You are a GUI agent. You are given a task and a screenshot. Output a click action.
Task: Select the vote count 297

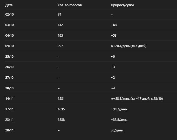tap(60, 46)
